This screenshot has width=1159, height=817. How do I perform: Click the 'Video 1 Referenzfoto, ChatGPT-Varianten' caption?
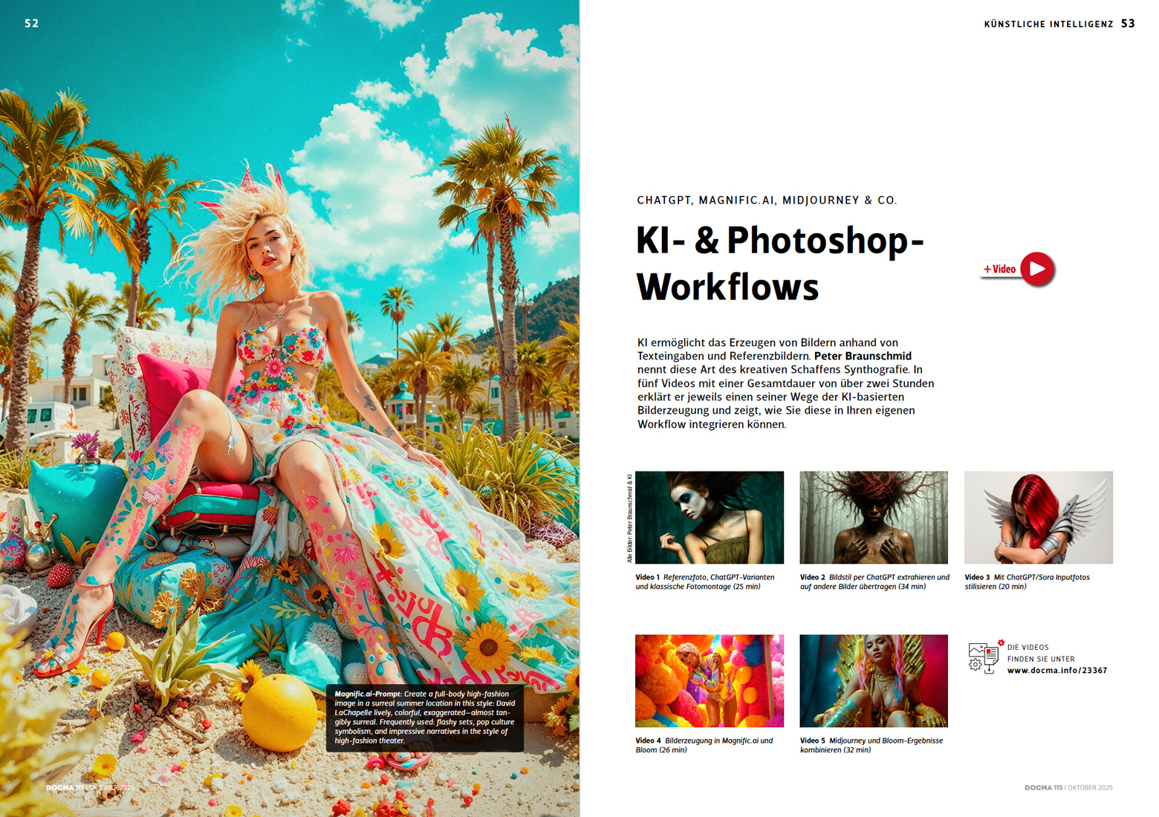(x=705, y=582)
